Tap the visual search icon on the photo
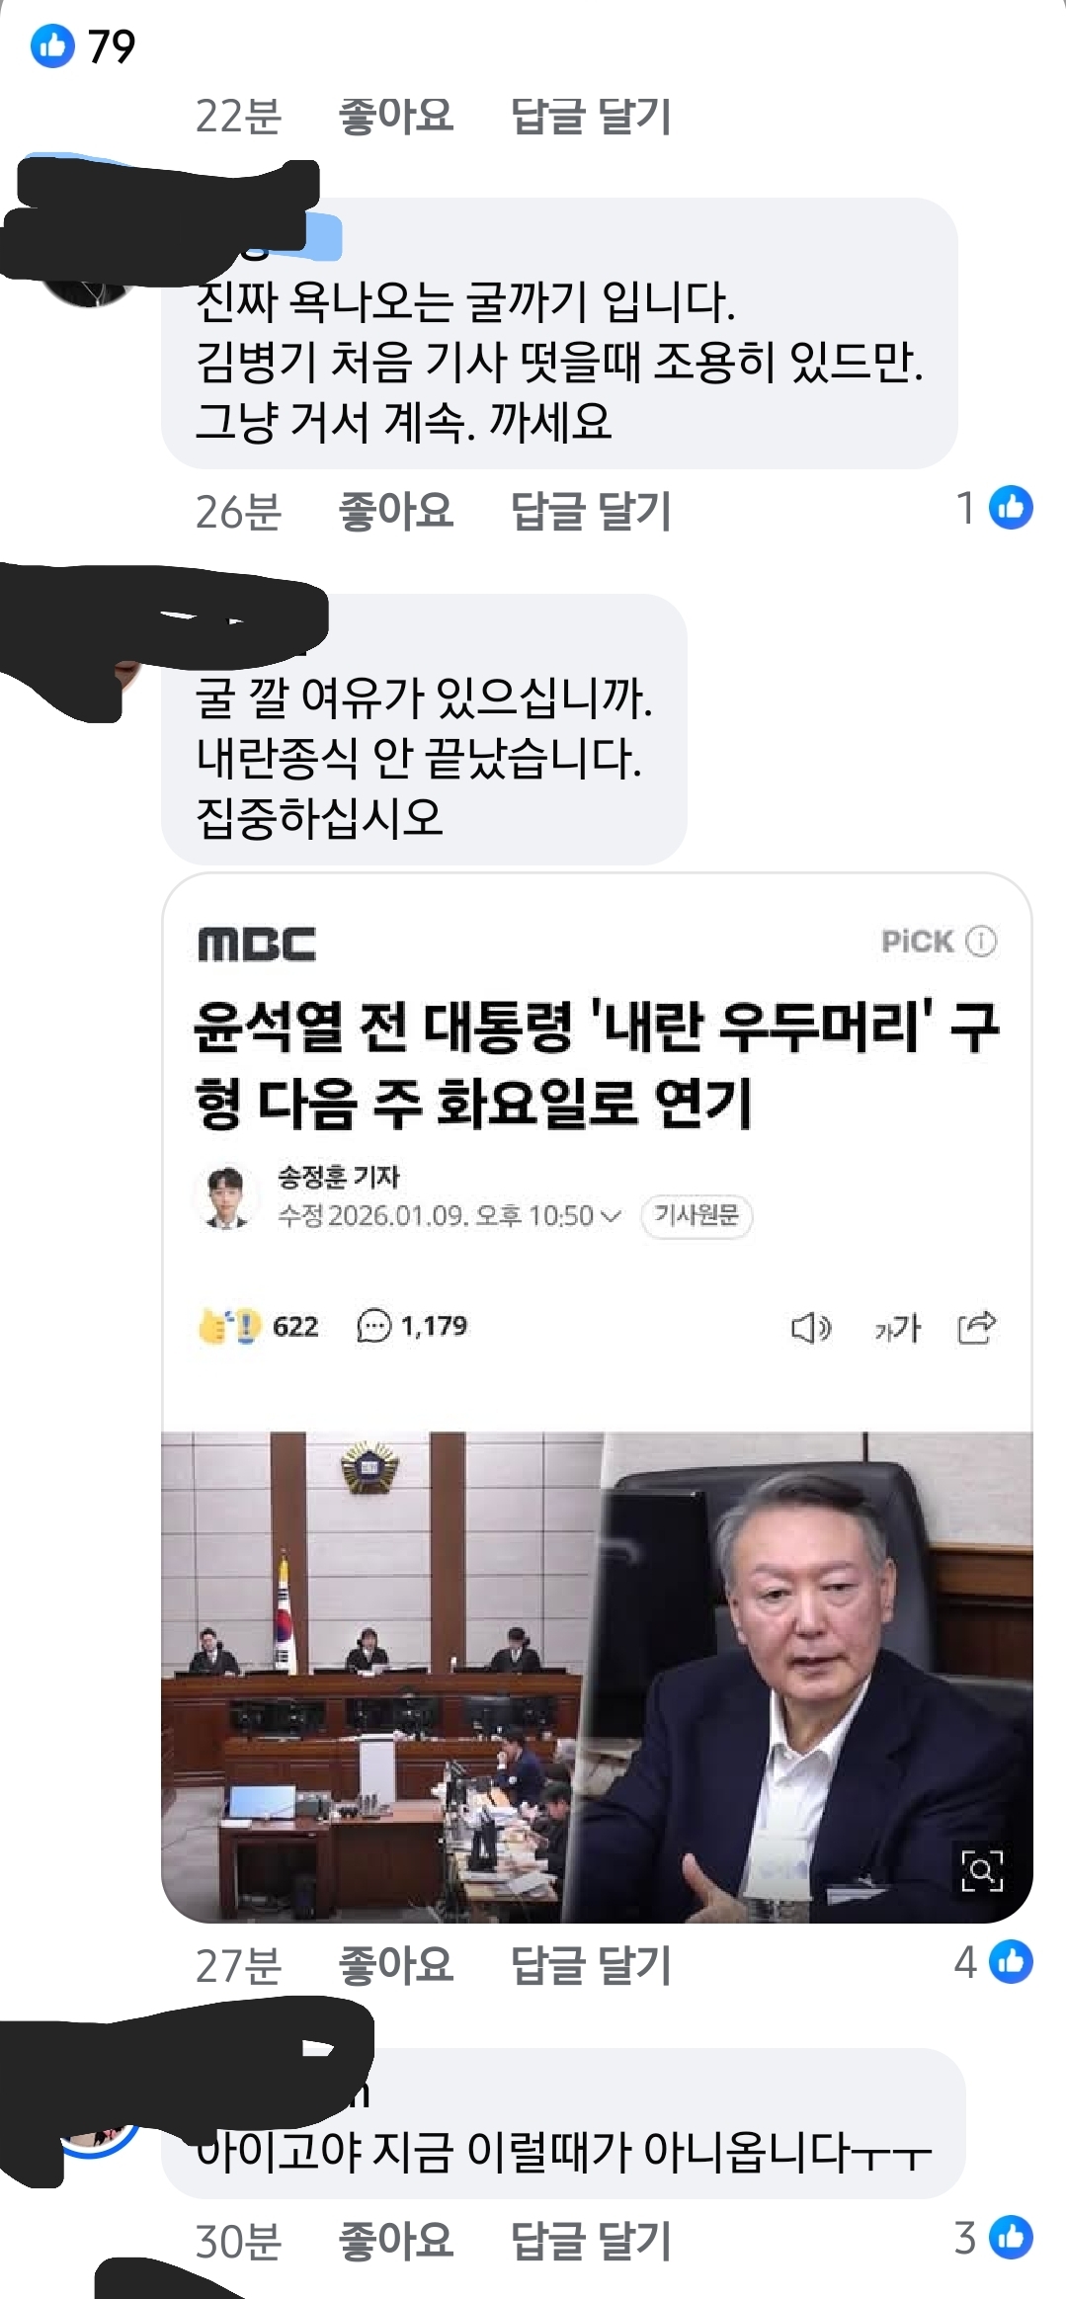The width and height of the screenshot is (1066, 2299). [982, 1870]
